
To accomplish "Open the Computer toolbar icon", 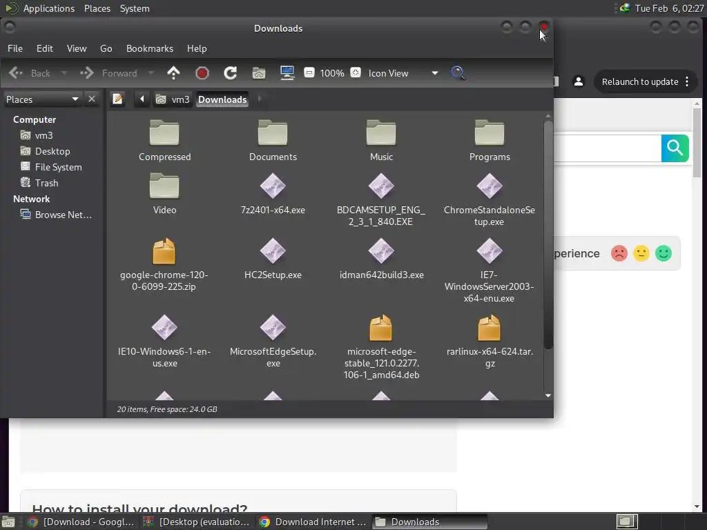I will click(287, 73).
